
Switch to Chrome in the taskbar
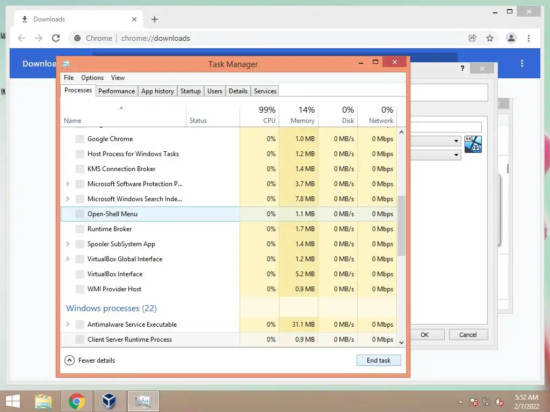coord(76,401)
